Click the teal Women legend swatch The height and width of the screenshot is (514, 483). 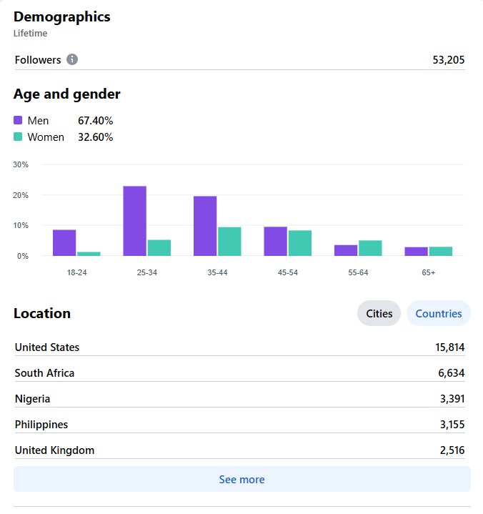click(x=18, y=137)
